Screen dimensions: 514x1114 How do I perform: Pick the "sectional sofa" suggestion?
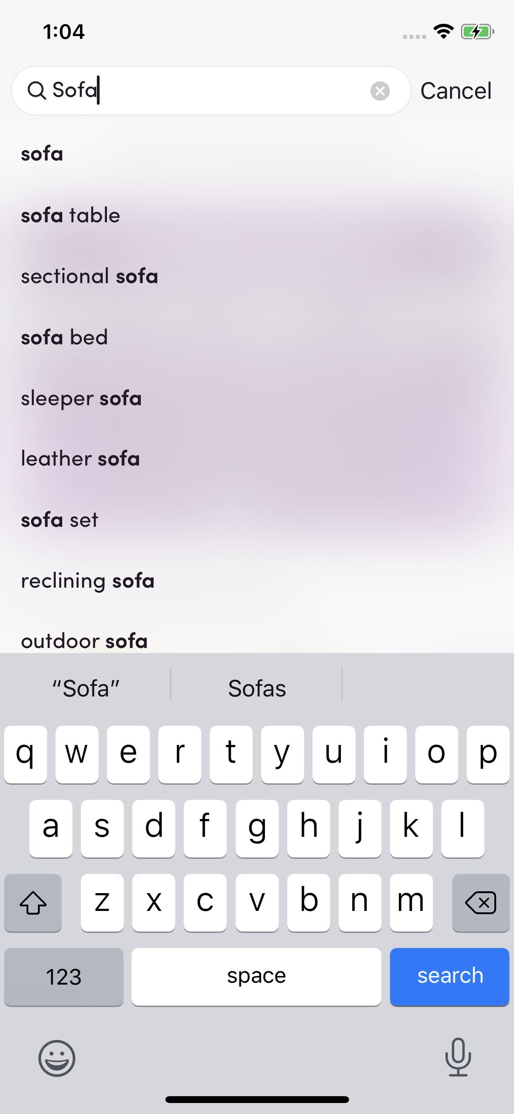pos(89,276)
